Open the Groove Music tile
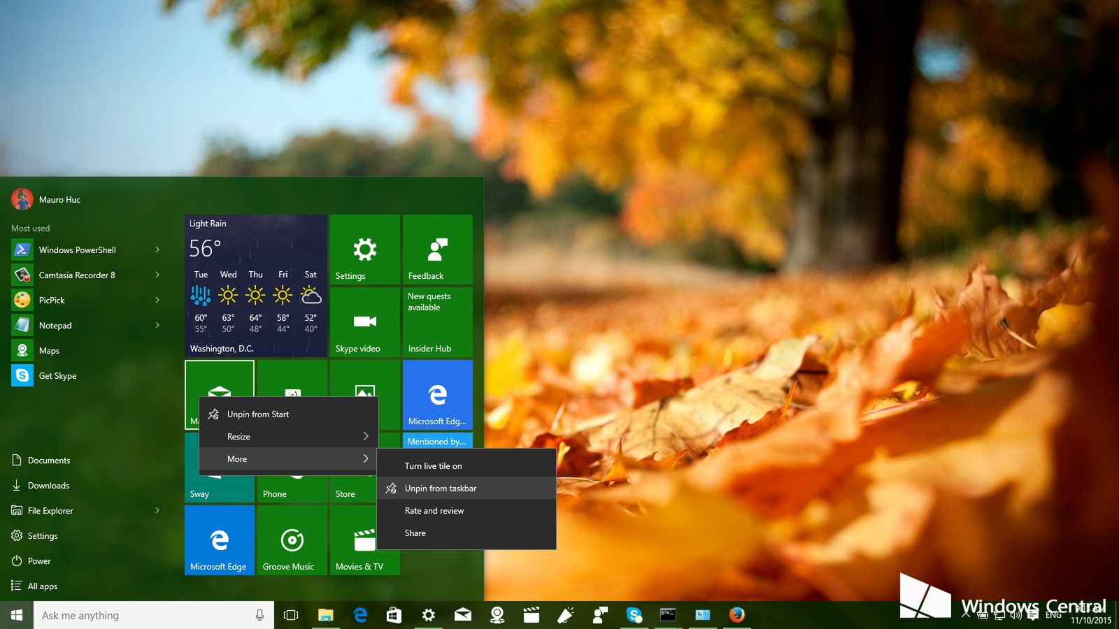This screenshot has width=1119, height=629. (x=292, y=540)
